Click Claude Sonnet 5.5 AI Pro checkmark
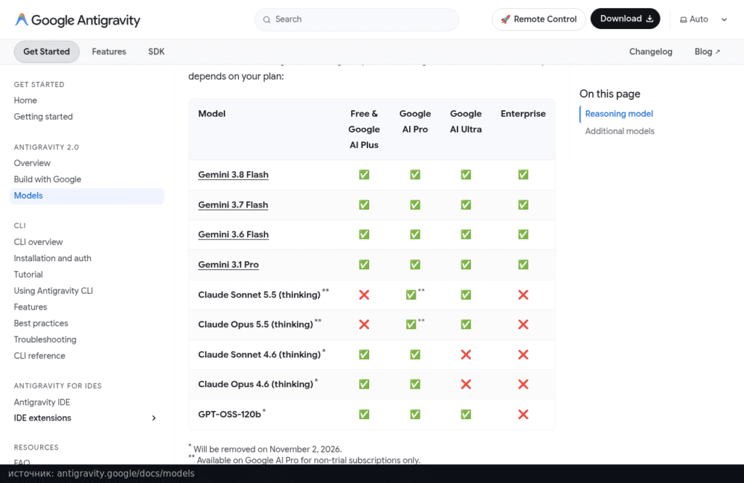This screenshot has width=744, height=483. (x=411, y=295)
